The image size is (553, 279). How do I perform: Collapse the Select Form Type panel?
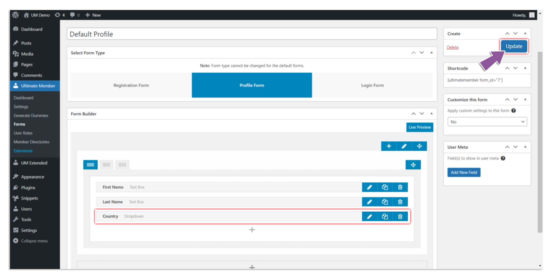coord(431,53)
